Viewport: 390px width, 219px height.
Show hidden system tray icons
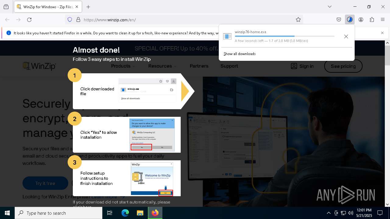[x=328, y=213]
